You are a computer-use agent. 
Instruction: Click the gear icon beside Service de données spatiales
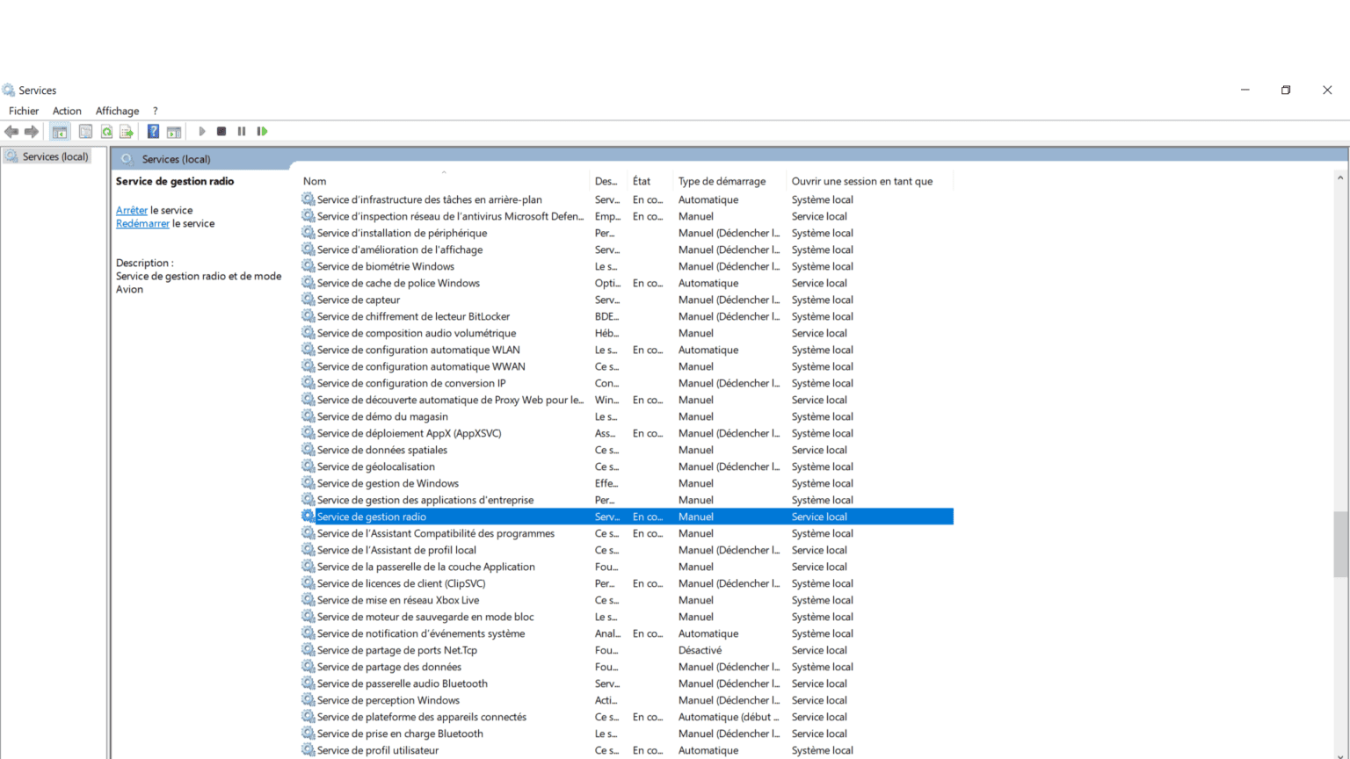pos(308,450)
